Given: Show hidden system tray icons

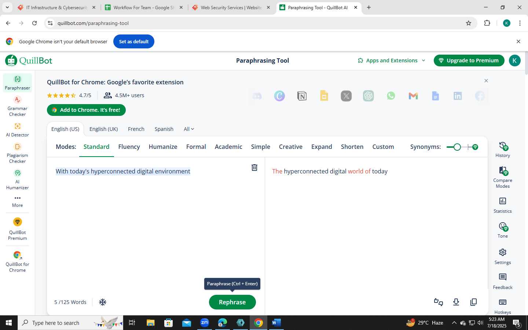Looking at the screenshot, I should click(x=454, y=323).
